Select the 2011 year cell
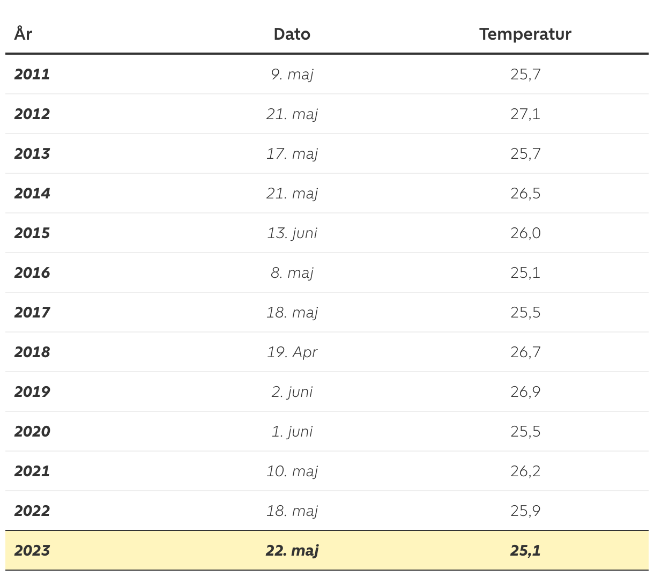Viewport: 654px width, 576px height. [x=32, y=74]
